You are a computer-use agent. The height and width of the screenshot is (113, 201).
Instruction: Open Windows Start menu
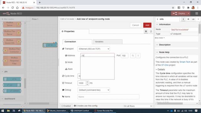click(x=3, y=111)
